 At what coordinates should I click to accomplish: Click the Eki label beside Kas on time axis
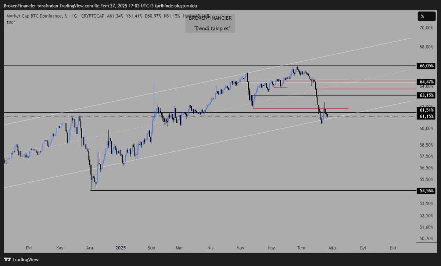coord(29,248)
